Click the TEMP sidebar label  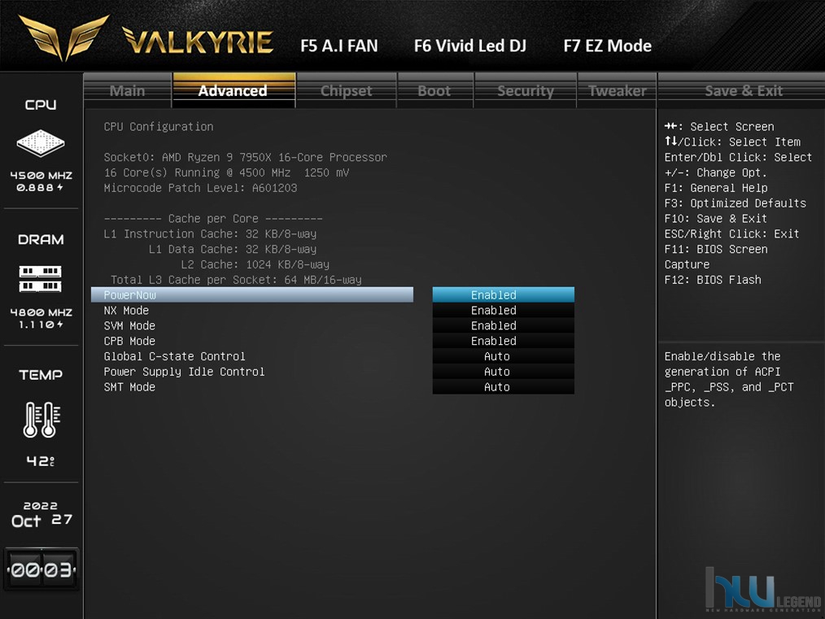[x=41, y=374]
